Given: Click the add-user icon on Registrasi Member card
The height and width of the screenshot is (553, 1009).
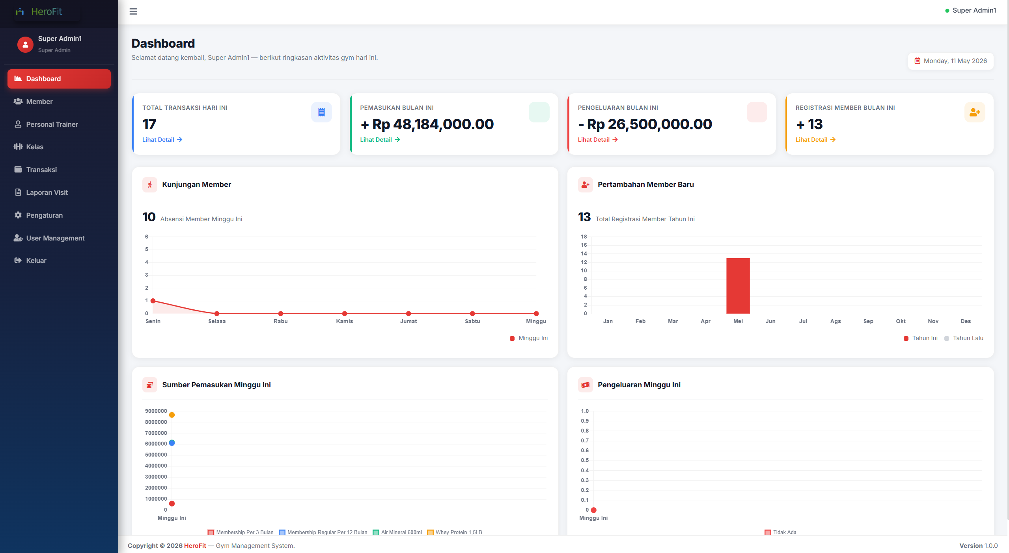Looking at the screenshot, I should [x=975, y=112].
